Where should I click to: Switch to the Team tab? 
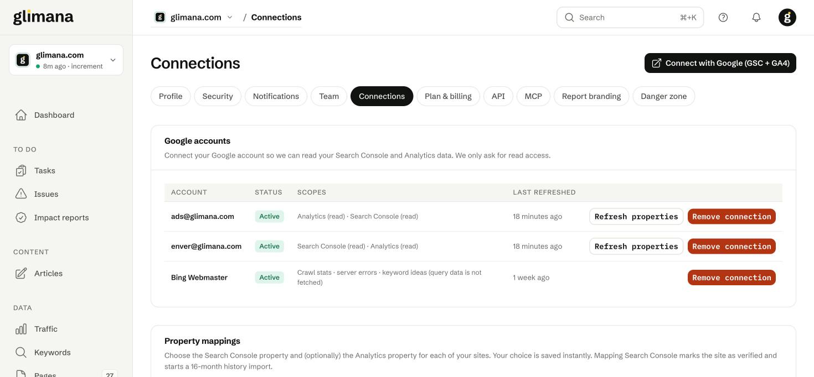[329, 96]
